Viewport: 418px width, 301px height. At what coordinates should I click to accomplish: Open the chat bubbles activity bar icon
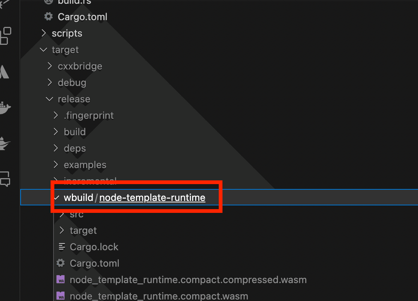pyautogui.click(x=5, y=179)
